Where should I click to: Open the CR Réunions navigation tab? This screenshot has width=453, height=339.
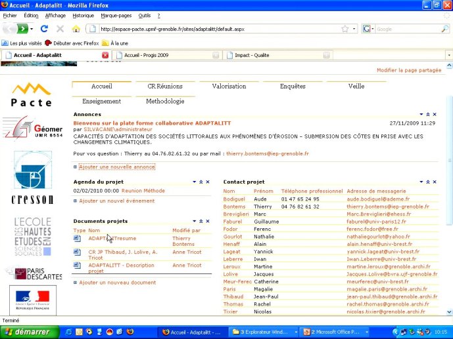coord(165,86)
